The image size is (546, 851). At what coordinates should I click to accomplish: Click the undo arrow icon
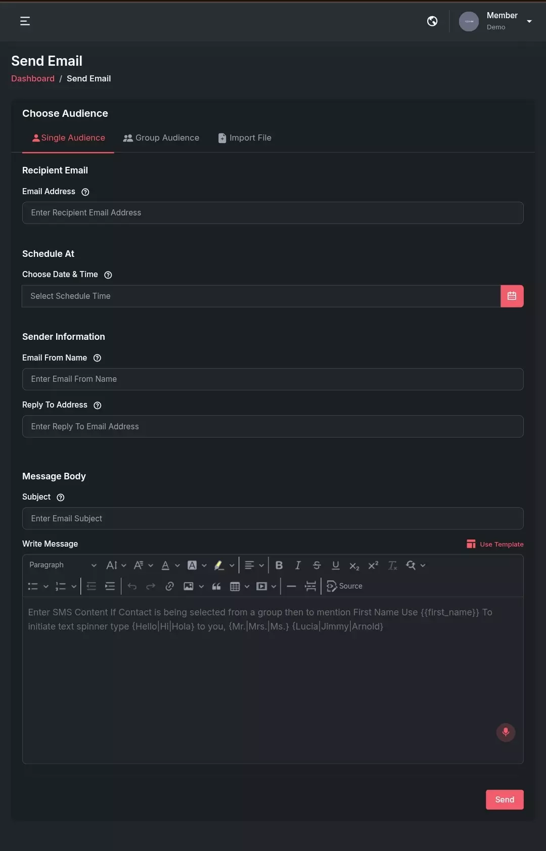pos(132,587)
